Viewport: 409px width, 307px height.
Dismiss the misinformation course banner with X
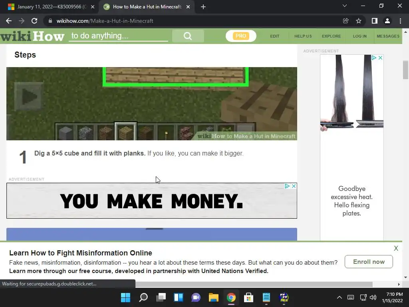click(x=396, y=248)
